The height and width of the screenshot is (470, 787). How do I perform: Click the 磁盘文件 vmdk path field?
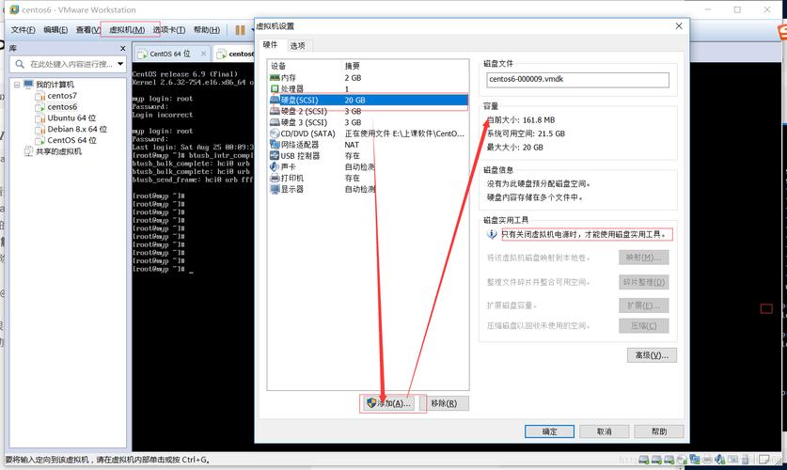point(577,80)
